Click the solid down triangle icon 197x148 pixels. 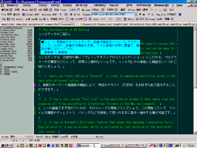pyautogui.click(x=140, y=14)
